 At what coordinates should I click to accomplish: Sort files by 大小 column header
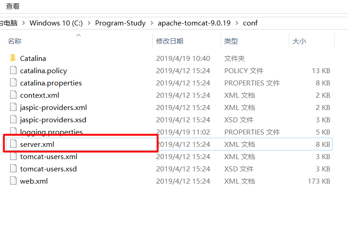click(x=299, y=41)
